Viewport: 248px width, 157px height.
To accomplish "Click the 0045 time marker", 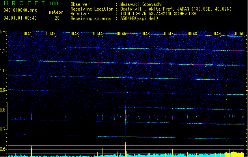I will [121, 34].
